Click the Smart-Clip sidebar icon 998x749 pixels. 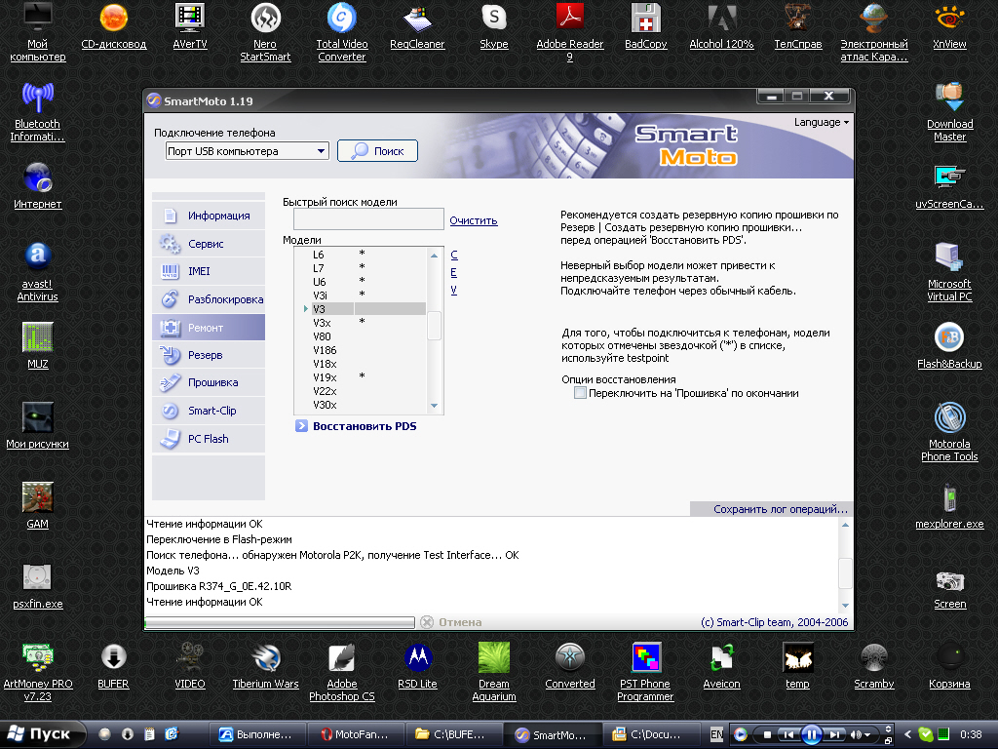(170, 411)
